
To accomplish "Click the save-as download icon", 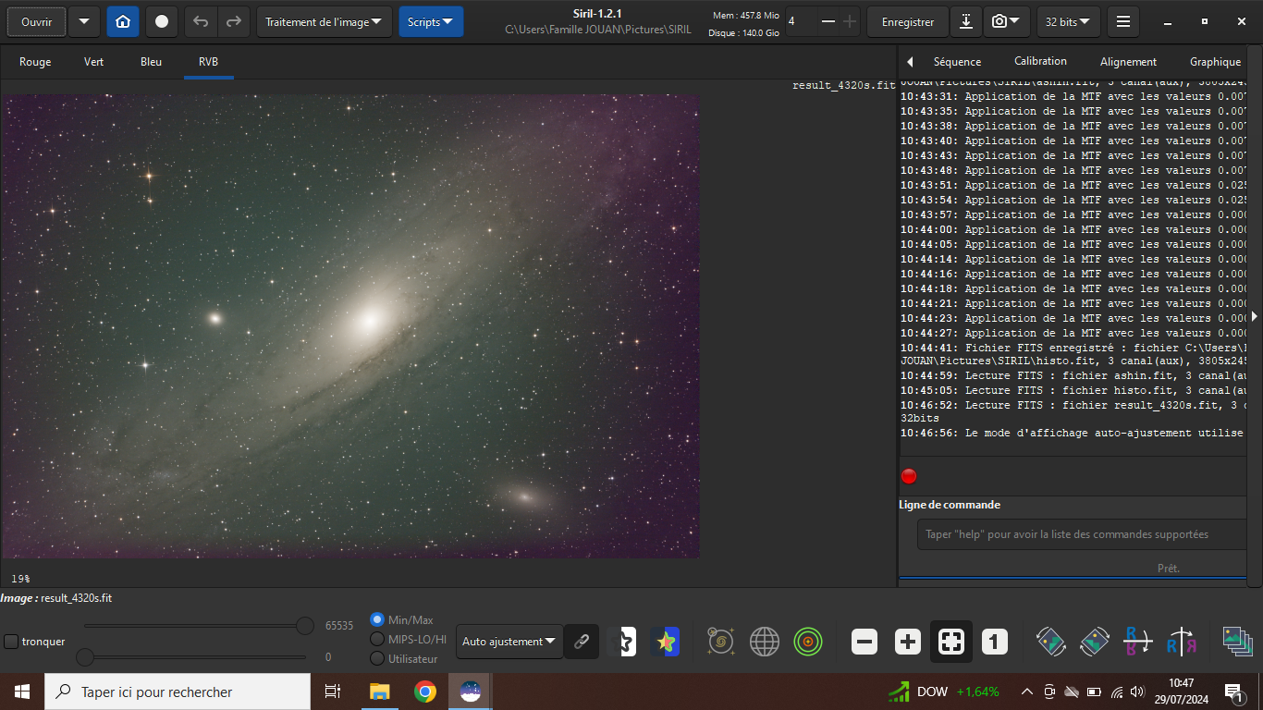I will 965,21.
